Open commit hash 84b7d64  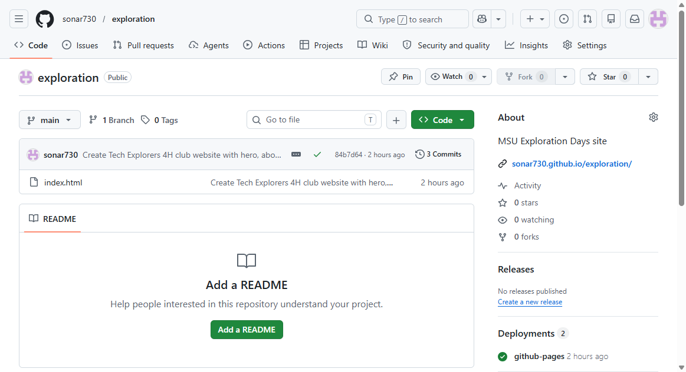348,155
